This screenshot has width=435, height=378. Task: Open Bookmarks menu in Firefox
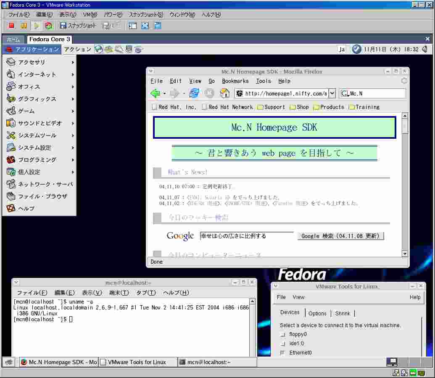click(x=235, y=81)
